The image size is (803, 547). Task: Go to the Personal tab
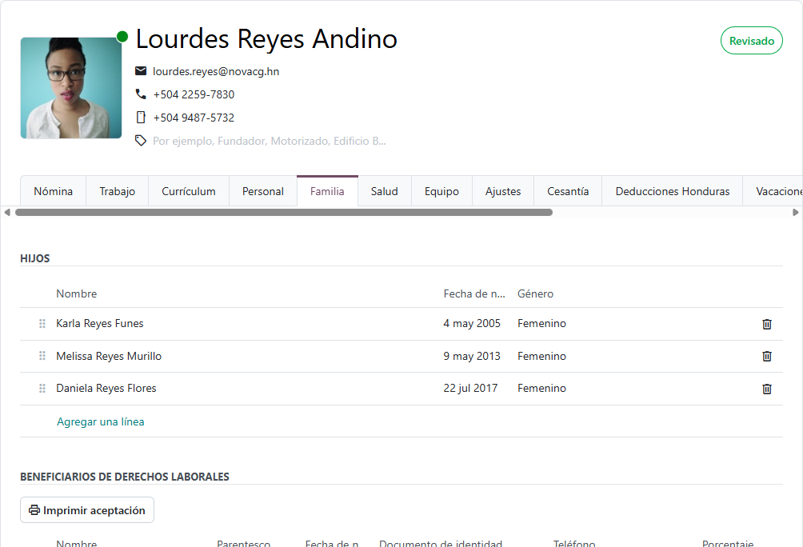tap(262, 191)
